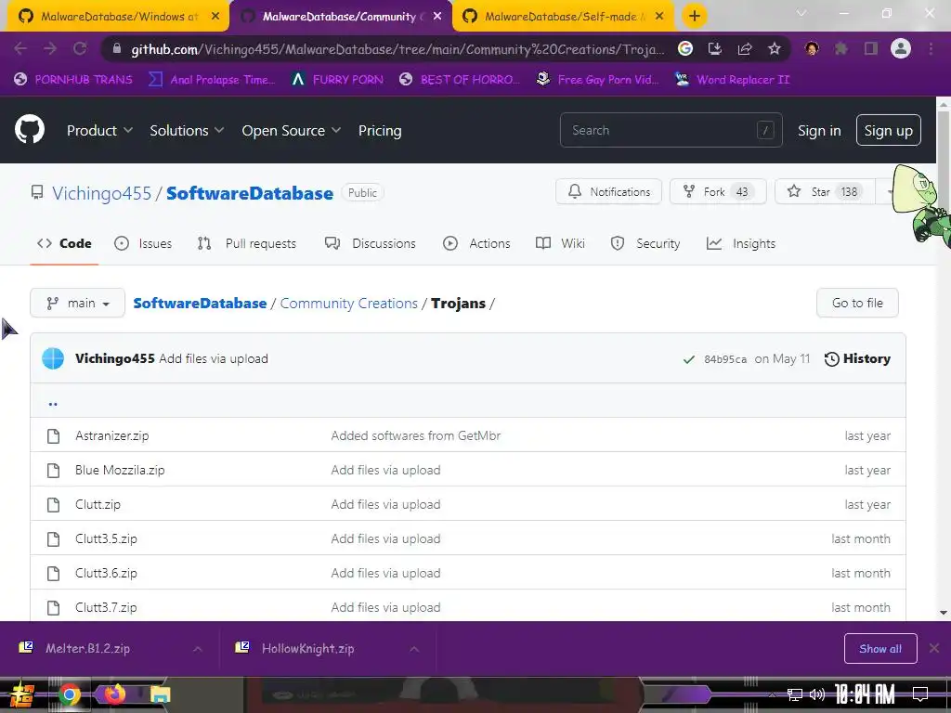The image size is (951, 713).
Task: Open the main branch dropdown
Action: point(78,304)
